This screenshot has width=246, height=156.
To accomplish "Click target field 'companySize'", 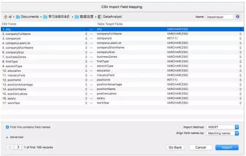I will point(106,52).
